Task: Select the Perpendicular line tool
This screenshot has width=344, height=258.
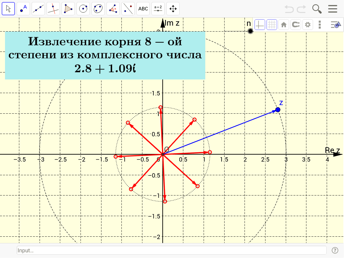Action: (x=53, y=9)
